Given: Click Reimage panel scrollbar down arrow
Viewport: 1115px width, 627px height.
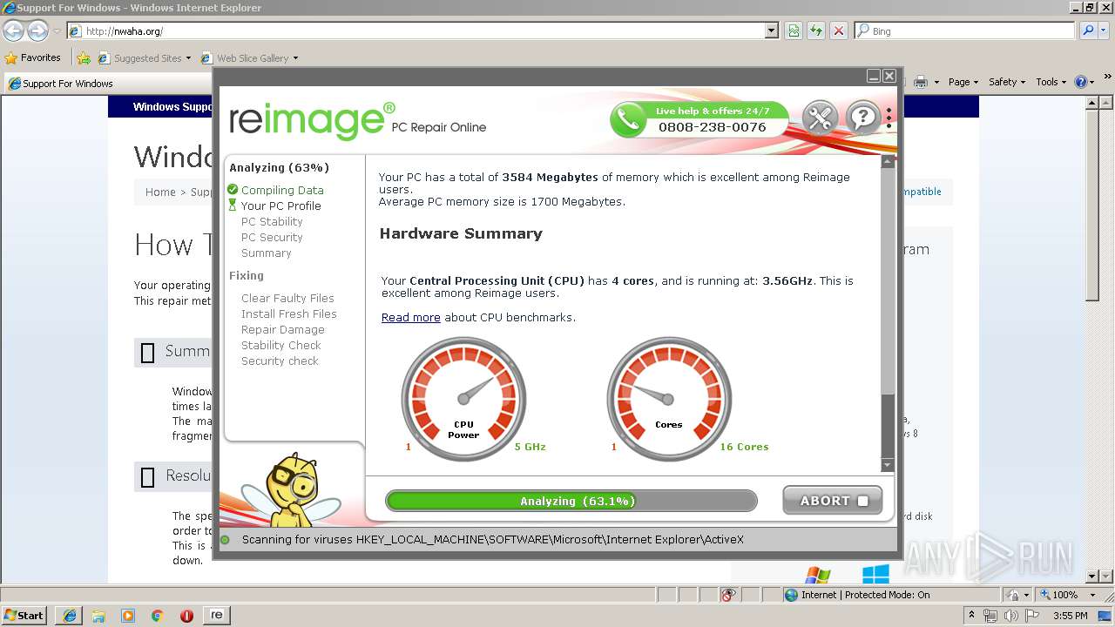Looking at the screenshot, I should [x=888, y=466].
